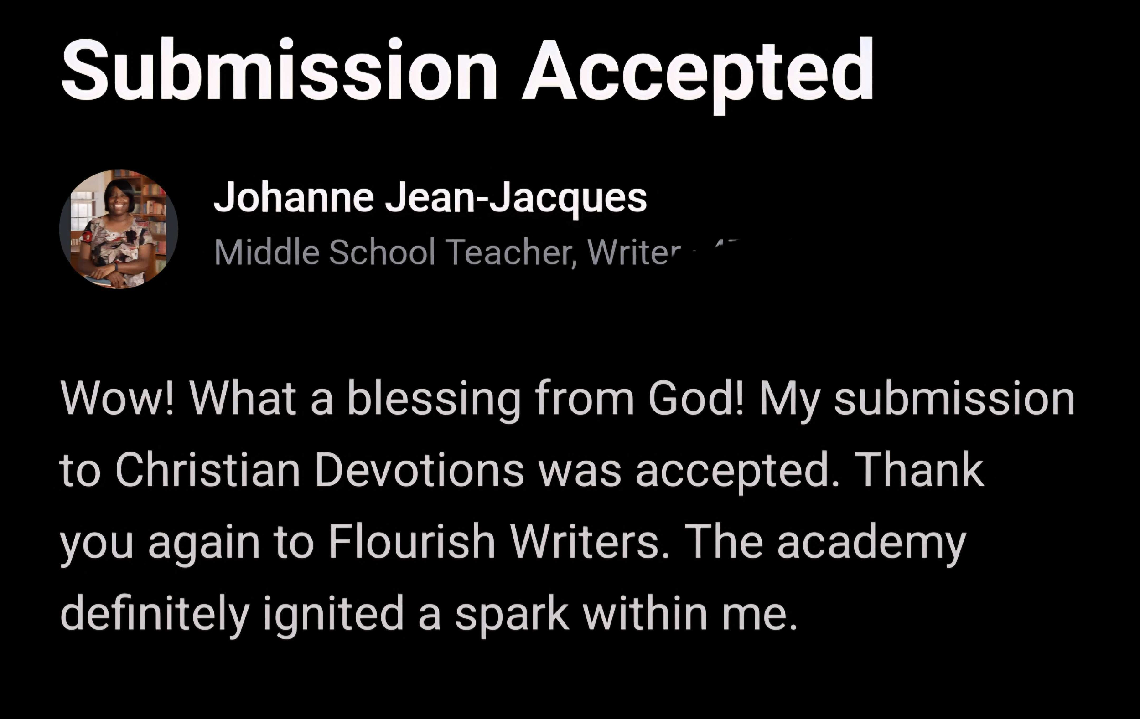Click the words "you again"
1140x719 pixels.
coord(160,542)
